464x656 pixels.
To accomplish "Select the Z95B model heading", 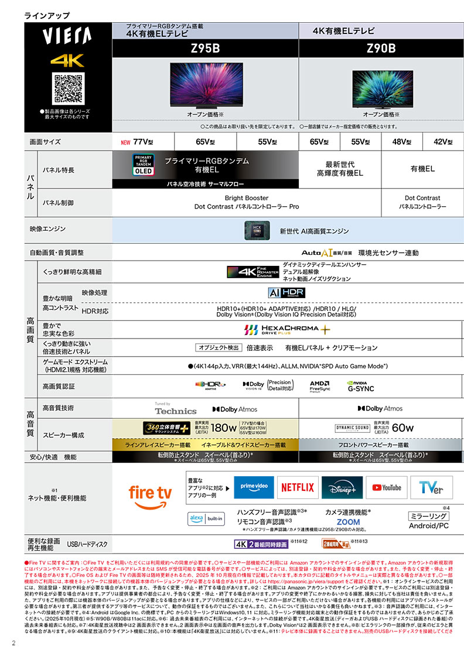I will pos(205,49).
